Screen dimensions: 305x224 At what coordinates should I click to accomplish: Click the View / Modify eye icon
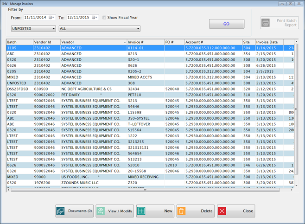coord(101,211)
